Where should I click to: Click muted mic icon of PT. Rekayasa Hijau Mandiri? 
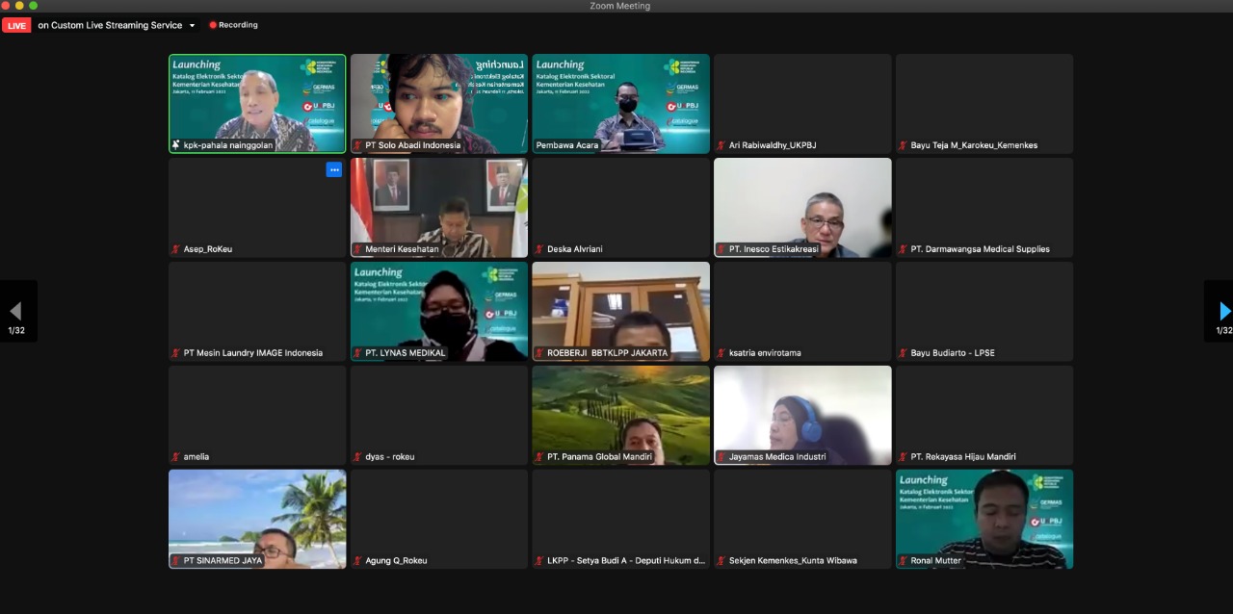(904, 457)
